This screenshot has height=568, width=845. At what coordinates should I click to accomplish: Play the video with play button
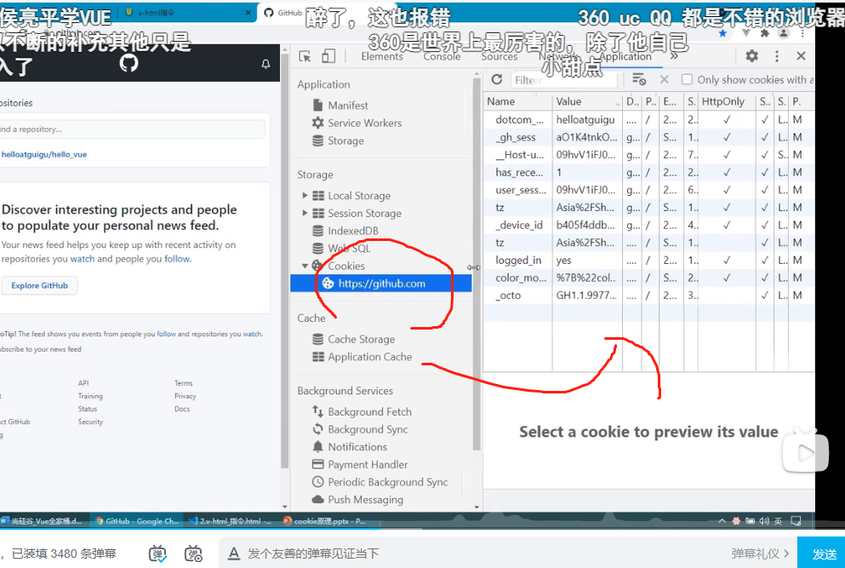pyautogui.click(x=805, y=452)
